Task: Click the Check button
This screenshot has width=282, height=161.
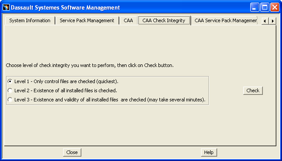Action: coord(253,91)
